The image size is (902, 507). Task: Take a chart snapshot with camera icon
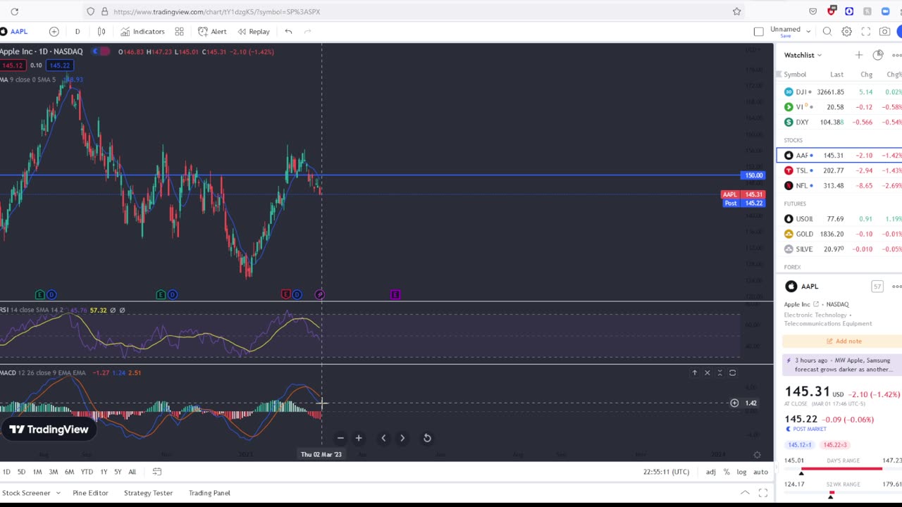[x=884, y=31]
